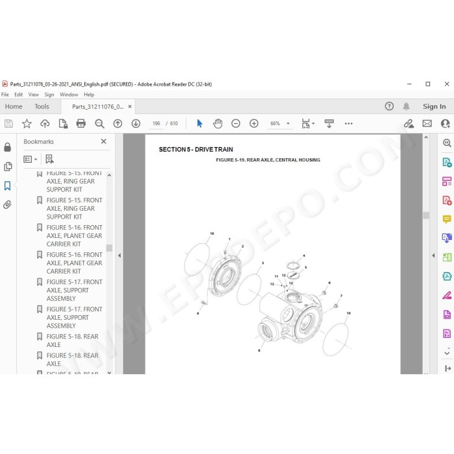The width and height of the screenshot is (454, 454).
Task: Open Fill & Sign tool in right pane
Action: tap(447, 295)
